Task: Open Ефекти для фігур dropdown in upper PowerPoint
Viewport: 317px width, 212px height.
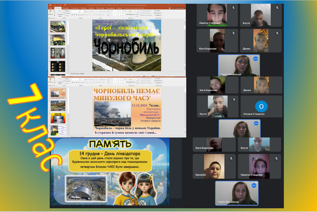Action: (146, 15)
